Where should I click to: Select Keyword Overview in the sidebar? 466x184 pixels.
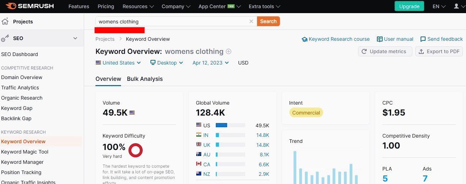(23, 141)
